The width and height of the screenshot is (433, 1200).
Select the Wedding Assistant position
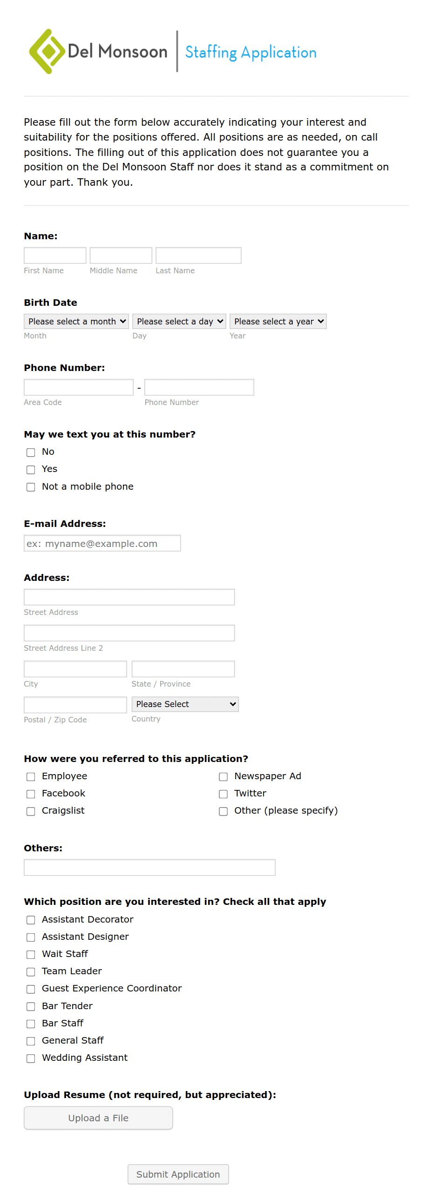[x=31, y=1058]
